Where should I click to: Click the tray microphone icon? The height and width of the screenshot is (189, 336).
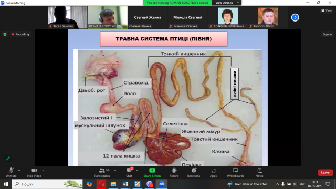283,184
